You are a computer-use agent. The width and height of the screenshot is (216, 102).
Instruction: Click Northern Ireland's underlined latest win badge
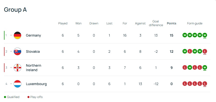[205, 68]
